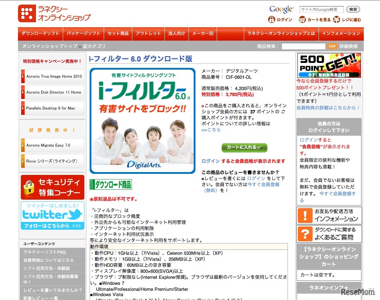The width and height of the screenshot is (380, 300).
Task: Click the orange arrow beside Acronis Migrate Easy 7.0
Action: 23,145
